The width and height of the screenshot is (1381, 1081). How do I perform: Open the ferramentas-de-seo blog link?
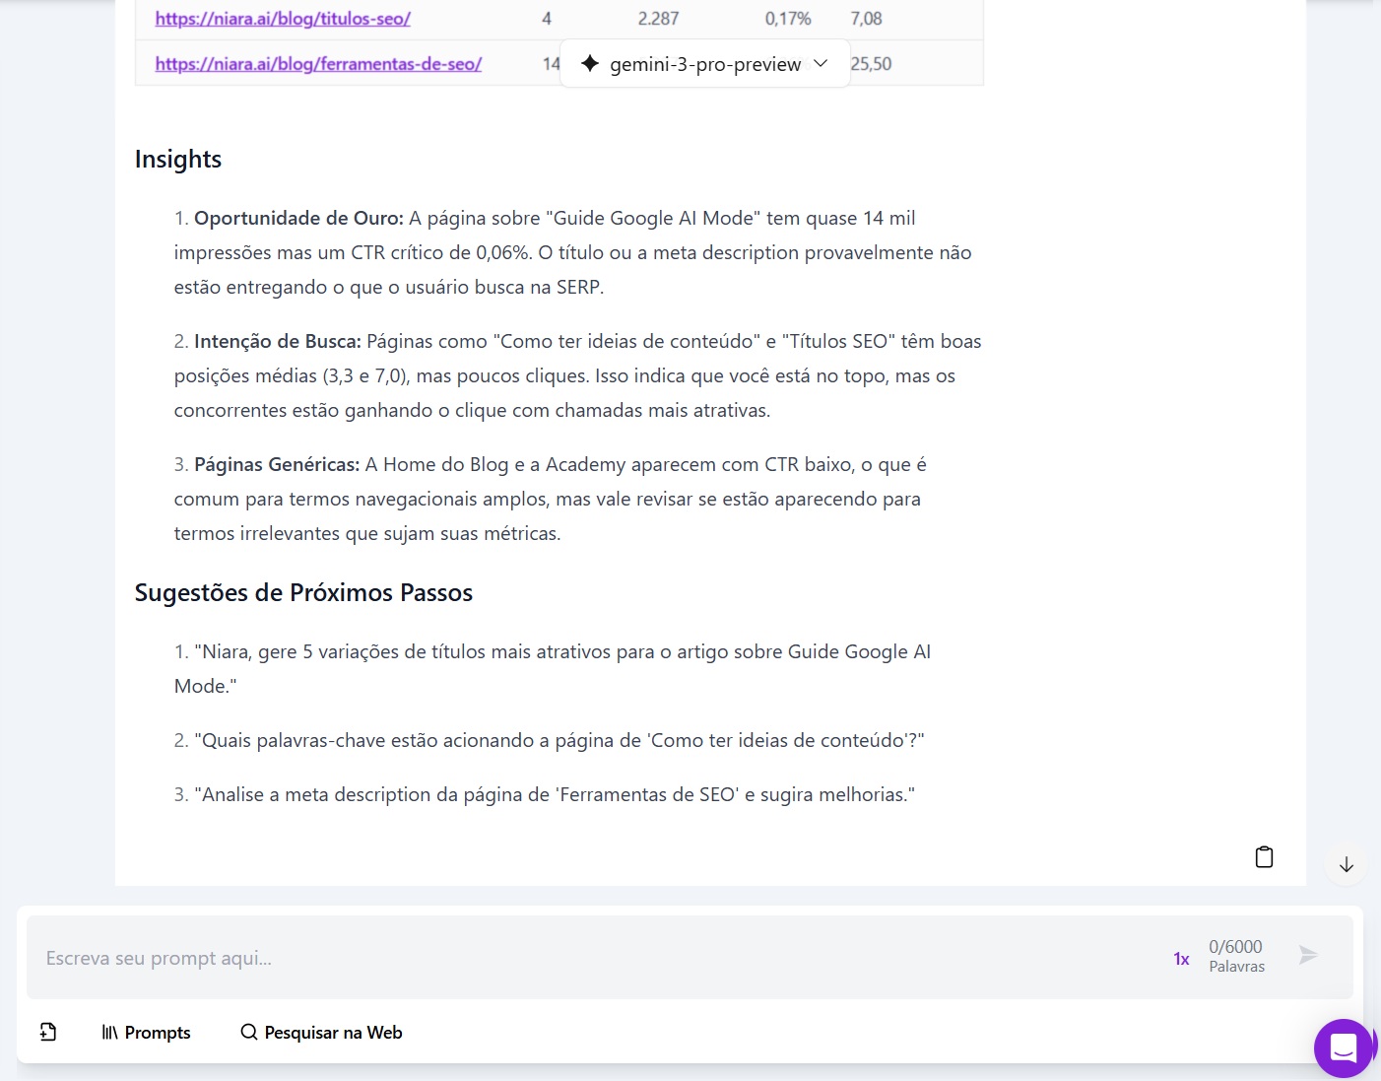pyautogui.click(x=318, y=64)
